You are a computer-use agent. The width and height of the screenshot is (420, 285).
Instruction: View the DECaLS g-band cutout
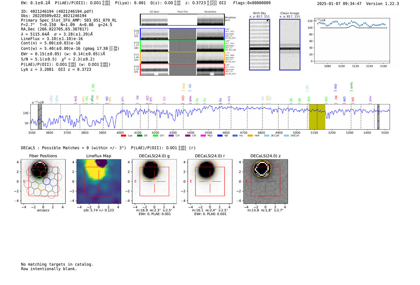[154, 181]
